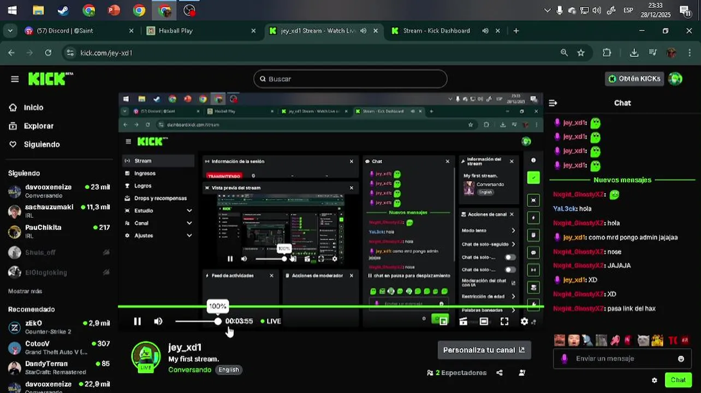Open the Chrome extensions puzzle icon
Viewport: 701px width, 393px height.
click(x=607, y=53)
